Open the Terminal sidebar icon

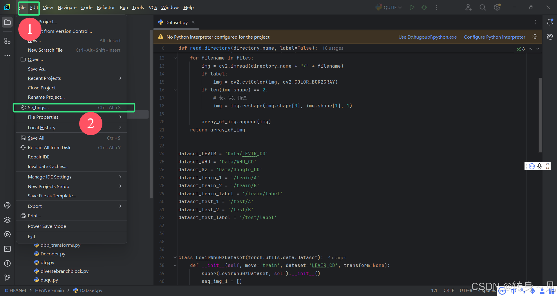[8, 249]
